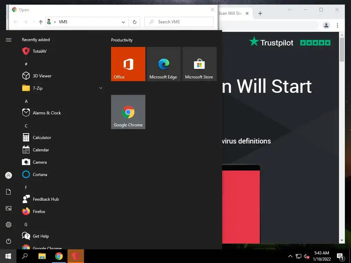Screen dimensions: 351x263
Task: Switch to TotalAV on the taskbar
Action: click(76, 256)
